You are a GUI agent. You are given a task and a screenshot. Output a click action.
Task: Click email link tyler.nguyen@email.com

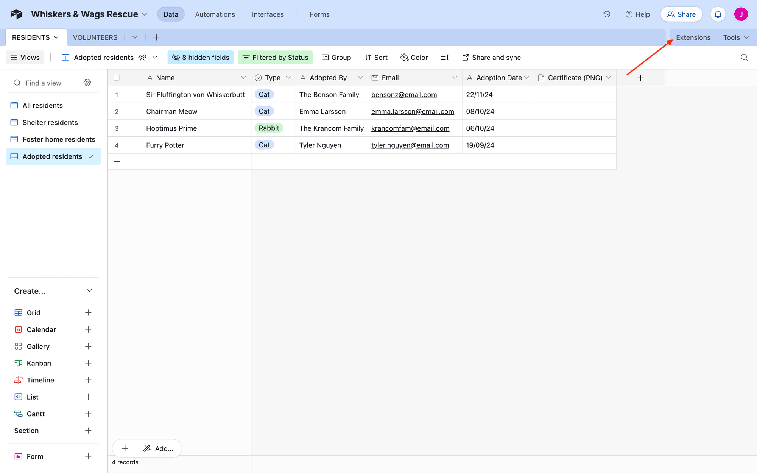pos(410,145)
